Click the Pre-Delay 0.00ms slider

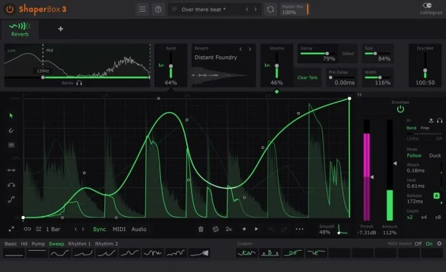(342, 77)
